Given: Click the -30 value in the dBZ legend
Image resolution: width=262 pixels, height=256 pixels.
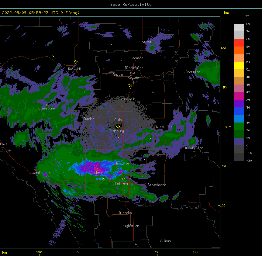Looking at the screenshot, I should point(249,161).
